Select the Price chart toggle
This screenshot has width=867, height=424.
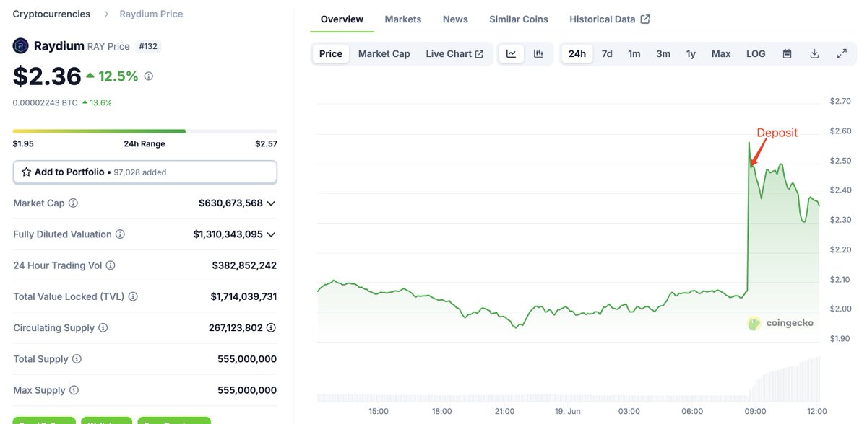point(331,53)
